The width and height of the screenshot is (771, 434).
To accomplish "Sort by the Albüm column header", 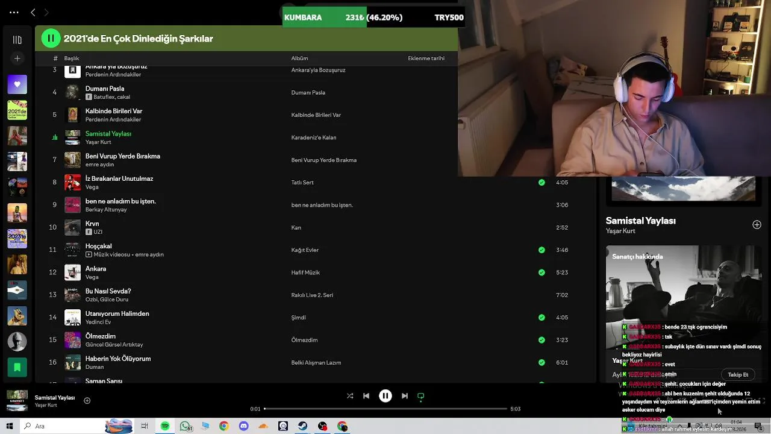I will pyautogui.click(x=299, y=58).
